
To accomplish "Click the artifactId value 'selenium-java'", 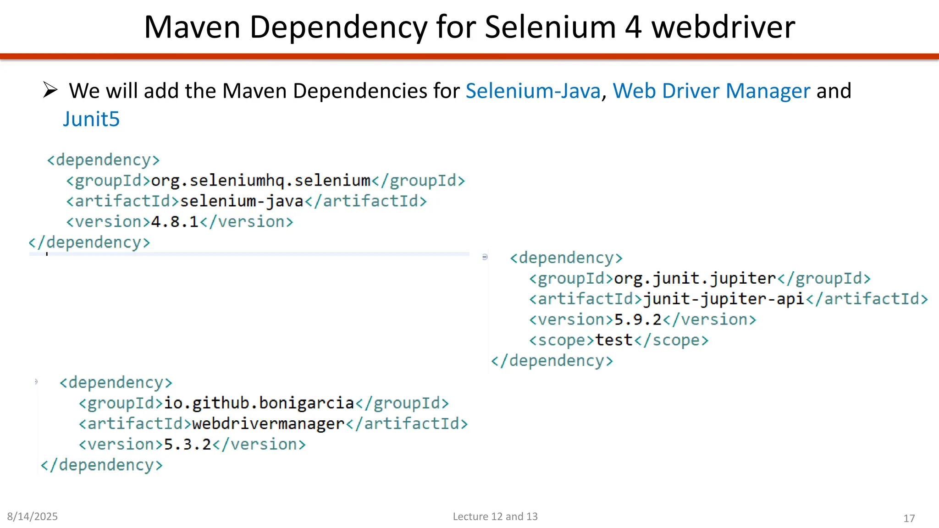I will point(242,201).
